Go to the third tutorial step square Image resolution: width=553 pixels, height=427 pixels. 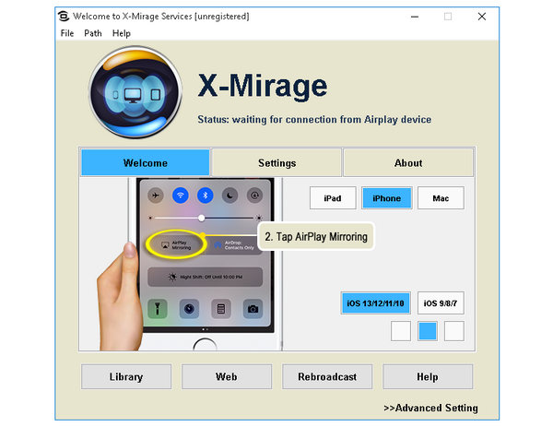[x=453, y=331]
